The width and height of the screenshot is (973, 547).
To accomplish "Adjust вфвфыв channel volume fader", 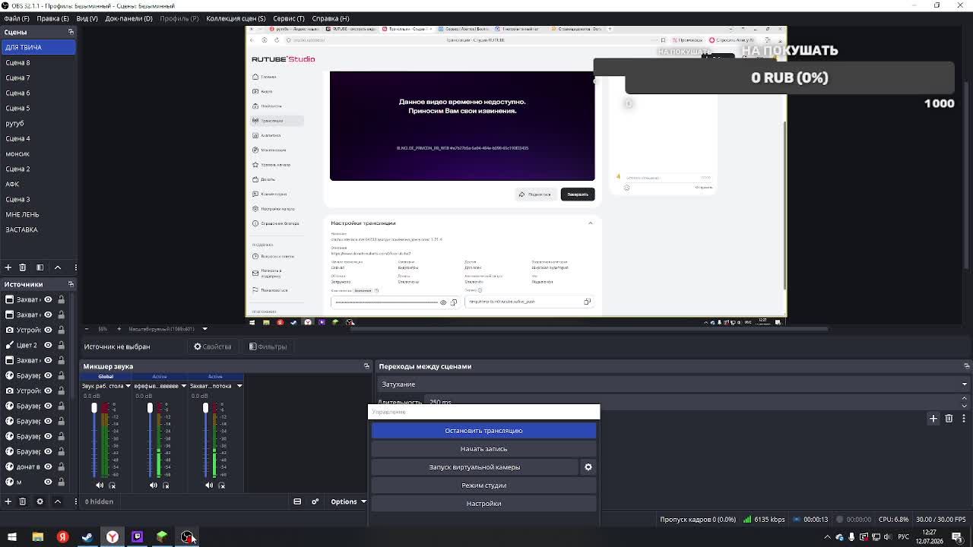I will coord(150,409).
